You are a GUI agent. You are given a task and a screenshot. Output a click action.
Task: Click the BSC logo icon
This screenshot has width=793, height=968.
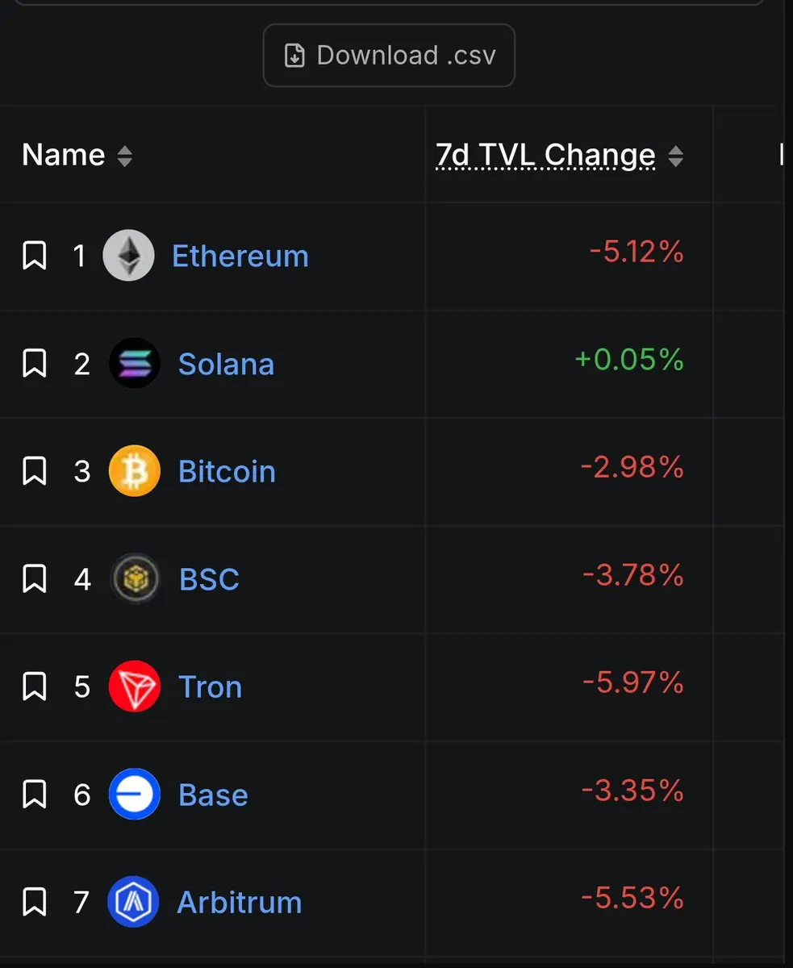click(x=135, y=578)
